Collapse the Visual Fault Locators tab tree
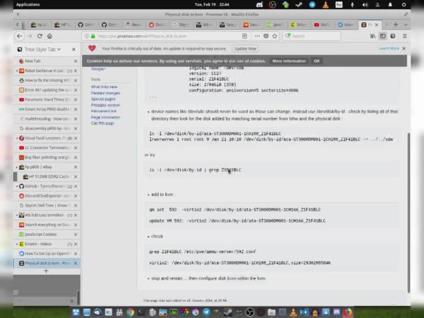 17,138
